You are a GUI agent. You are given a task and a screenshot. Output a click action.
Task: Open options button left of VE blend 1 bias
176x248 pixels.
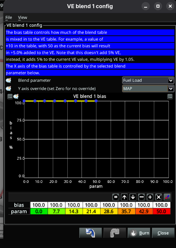pyautogui.click(x=10, y=96)
